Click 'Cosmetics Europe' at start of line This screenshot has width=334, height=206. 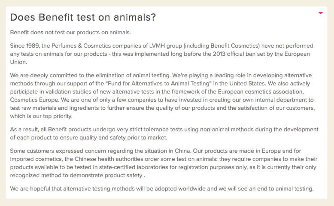34,100
